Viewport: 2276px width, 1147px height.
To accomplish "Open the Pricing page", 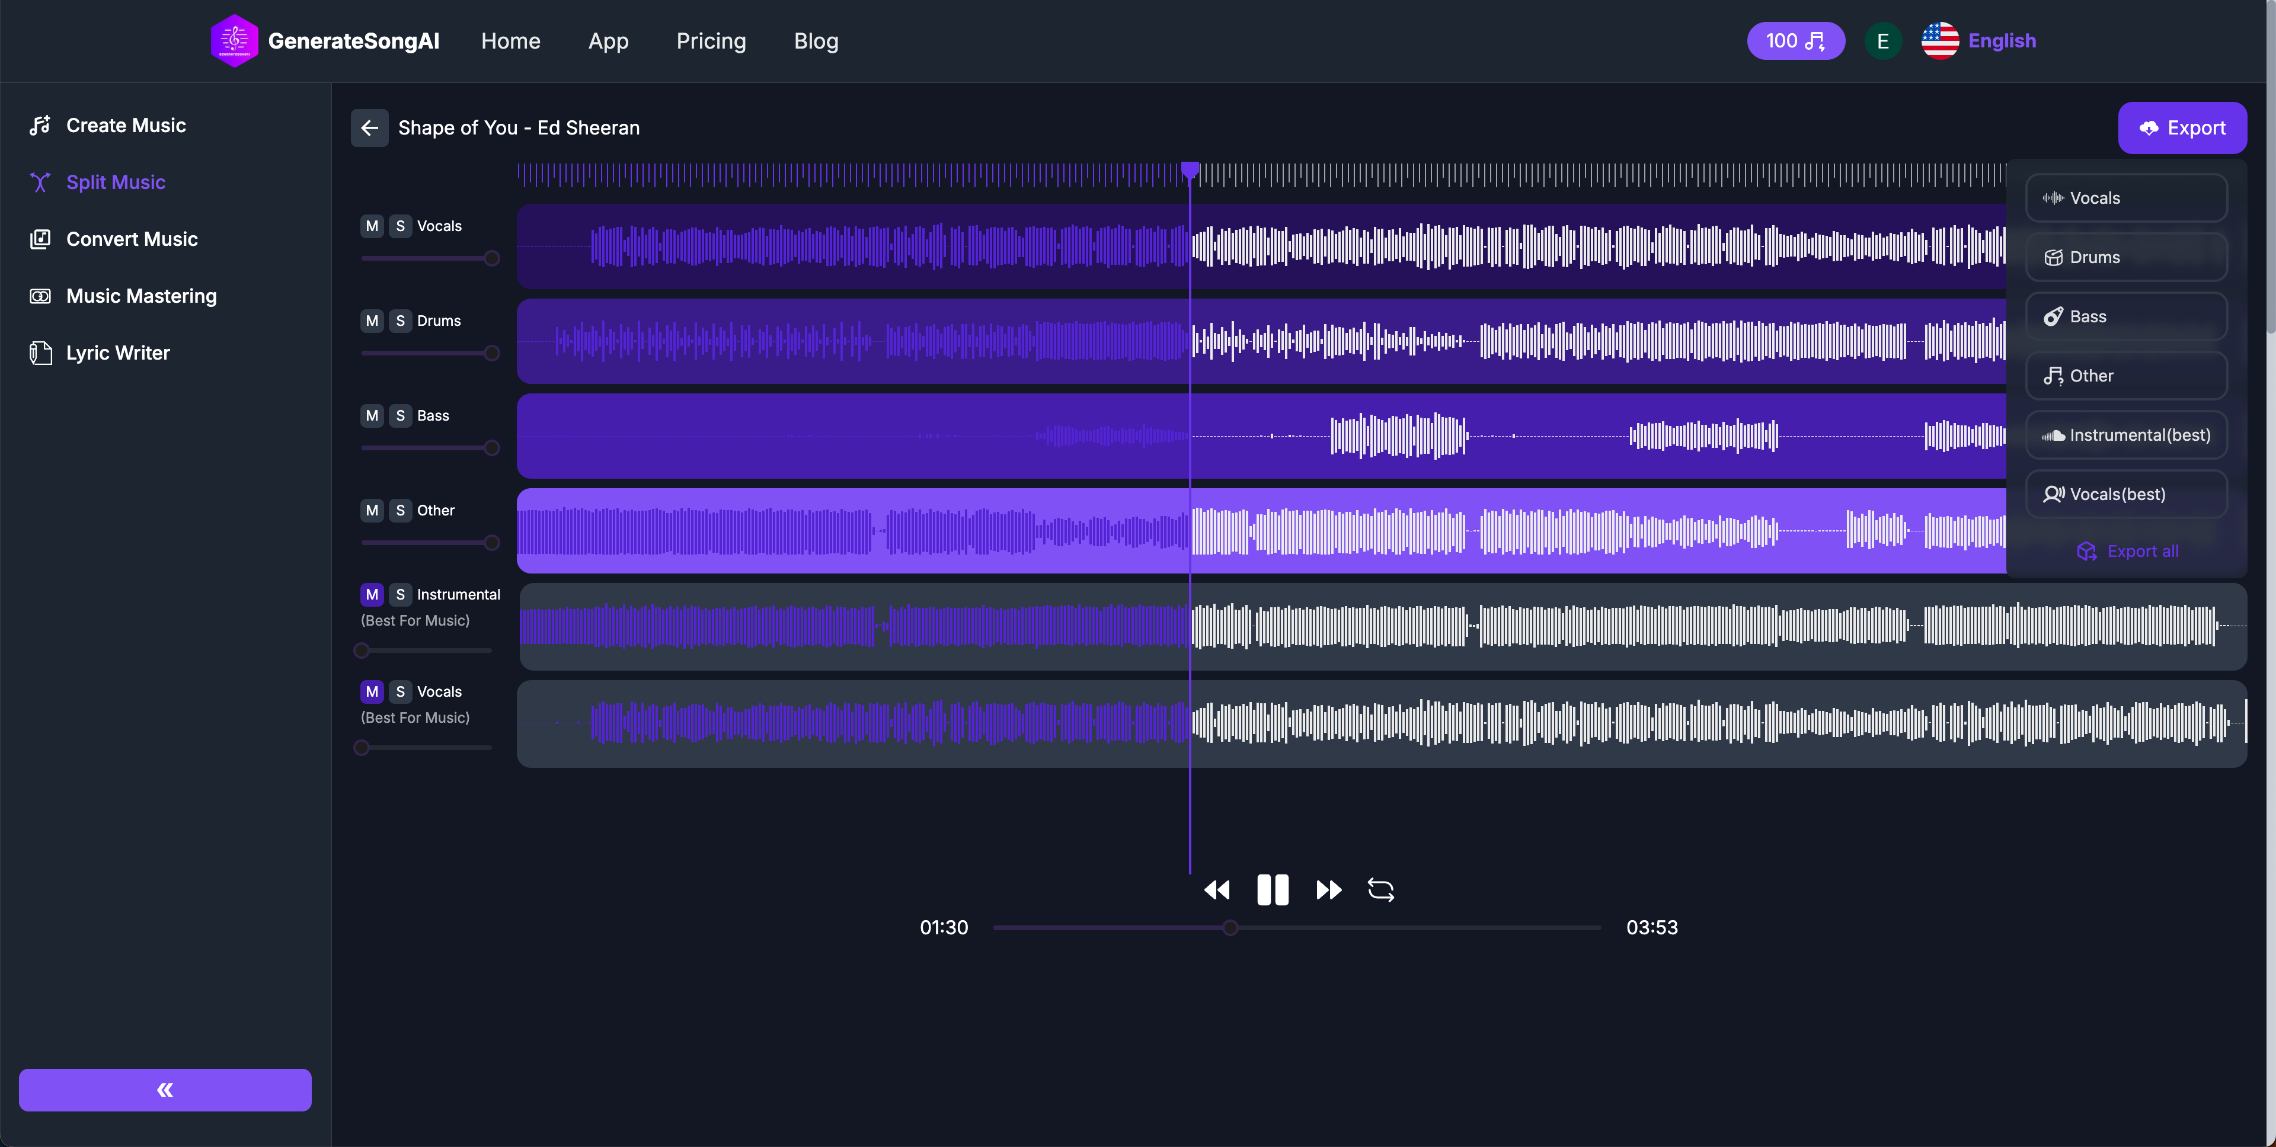I will (711, 41).
